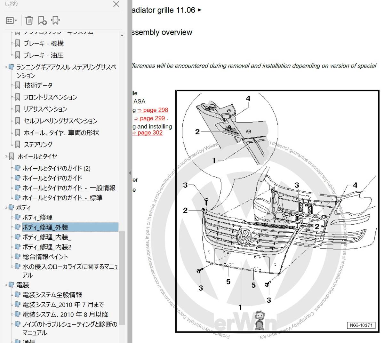Click the bookmark icon beside ブレーキ - 機構
Viewport: 384px width, 343px height.
pyautogui.click(x=18, y=43)
